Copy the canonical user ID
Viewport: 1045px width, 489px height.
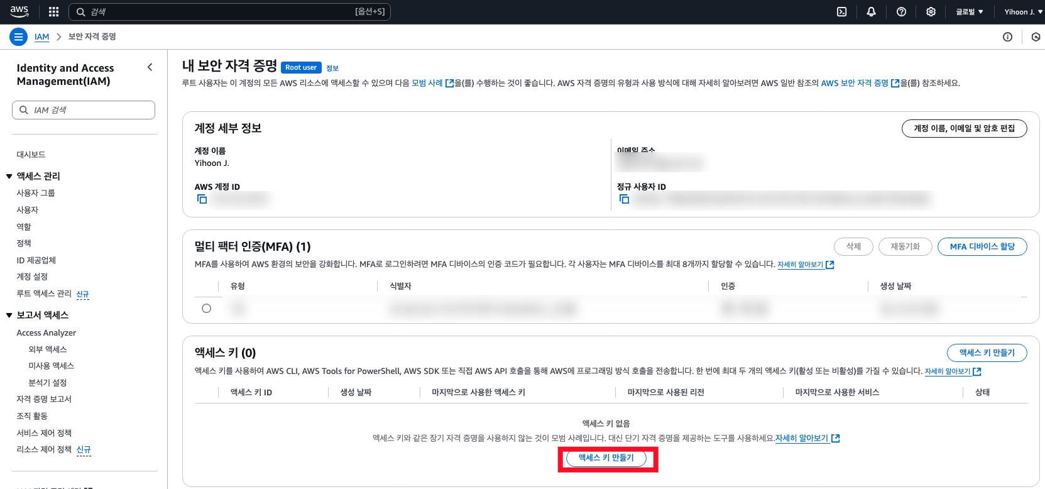(624, 199)
